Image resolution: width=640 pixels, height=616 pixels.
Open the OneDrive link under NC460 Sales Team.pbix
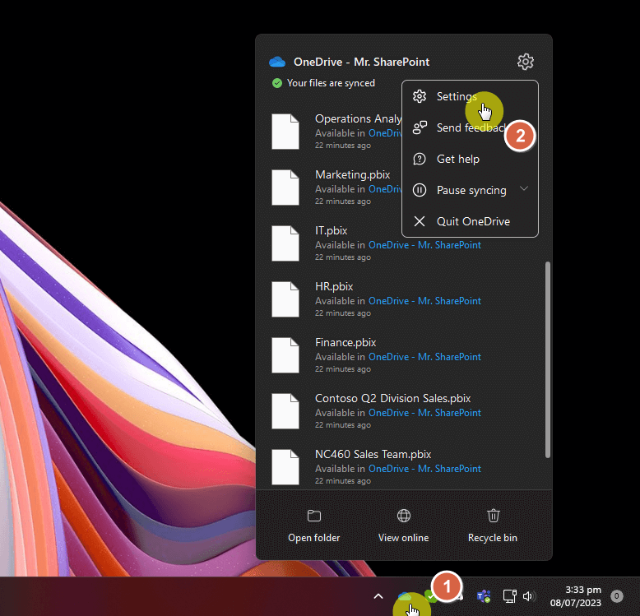pyautogui.click(x=424, y=468)
